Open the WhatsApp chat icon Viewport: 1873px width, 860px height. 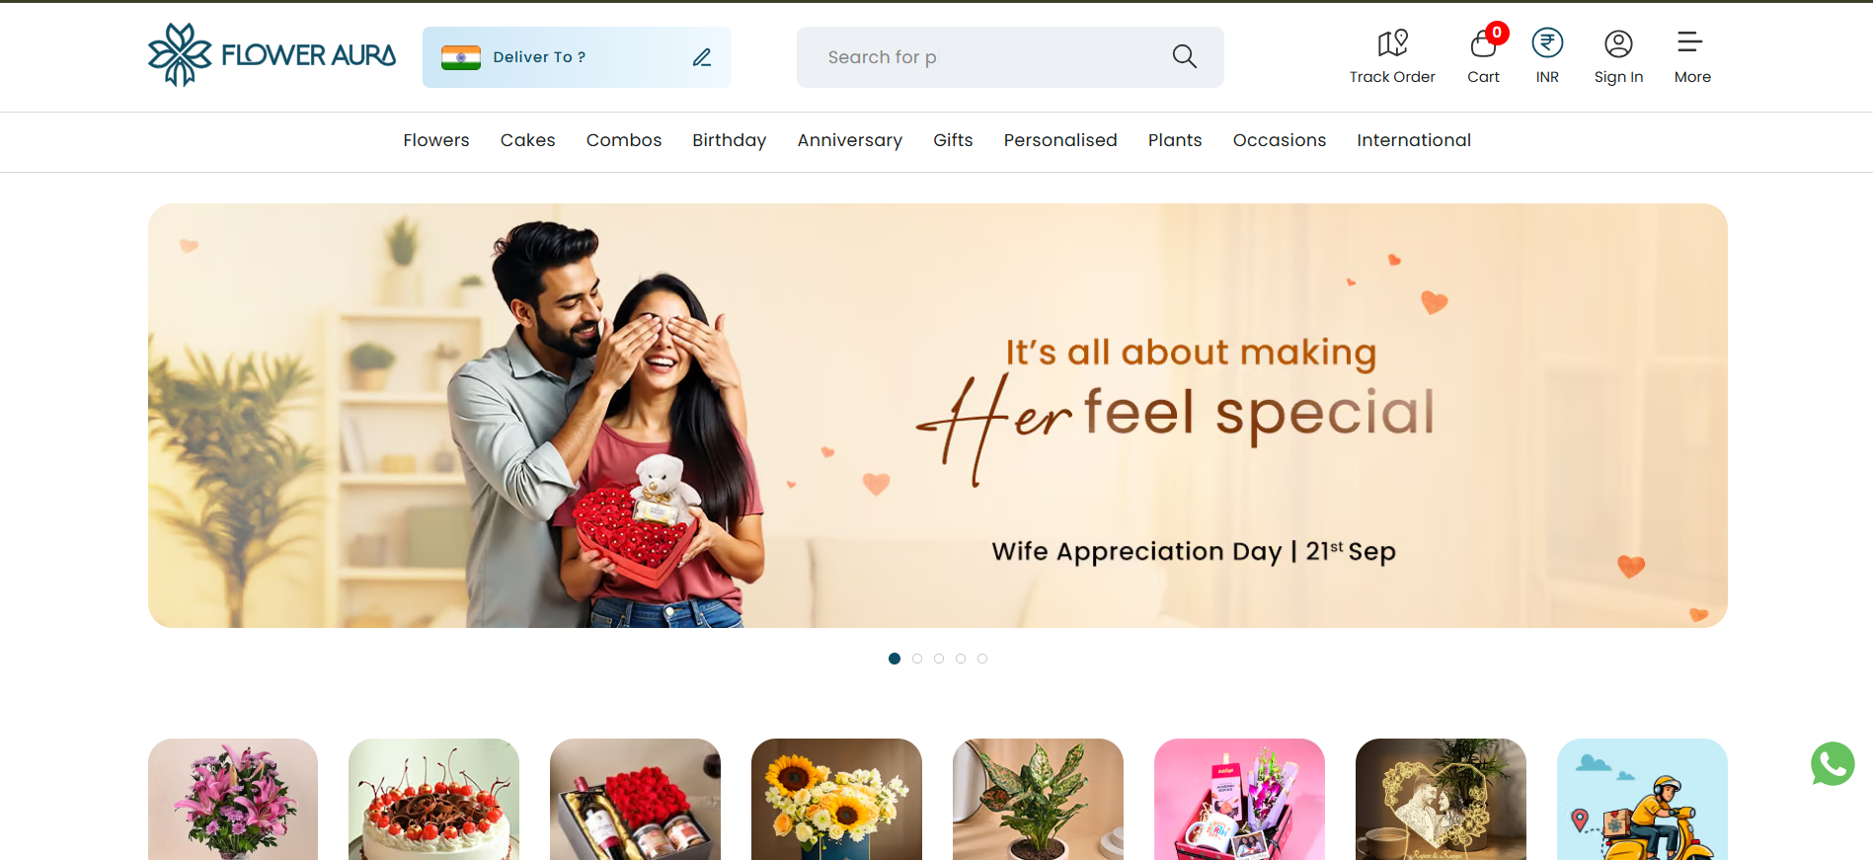1833,764
